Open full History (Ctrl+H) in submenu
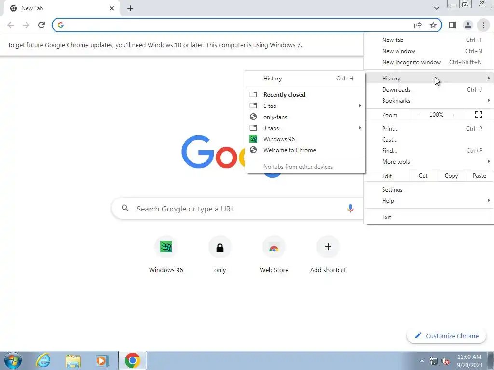 (x=305, y=79)
